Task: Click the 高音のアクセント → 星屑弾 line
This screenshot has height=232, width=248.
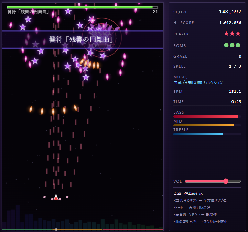Action: click(195, 214)
